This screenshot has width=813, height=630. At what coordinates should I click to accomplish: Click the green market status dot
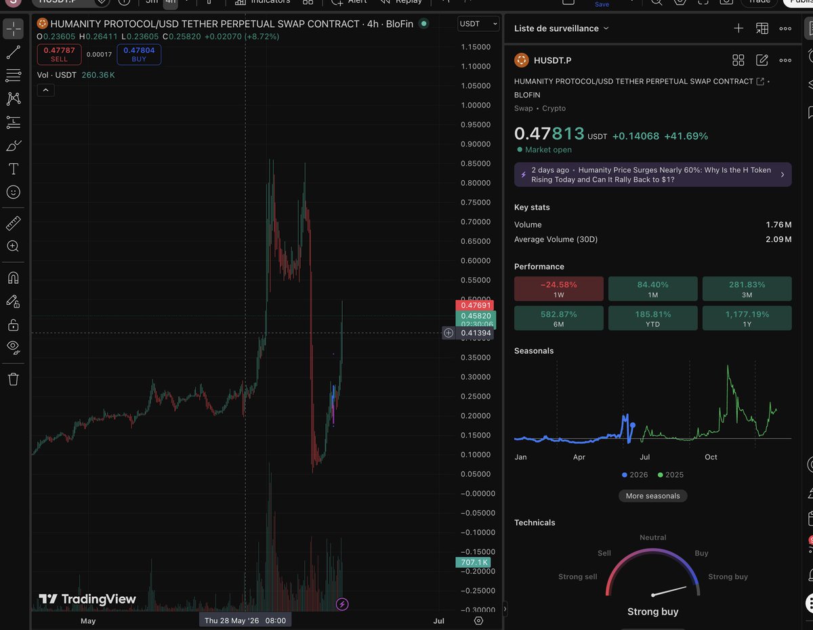coord(423,24)
